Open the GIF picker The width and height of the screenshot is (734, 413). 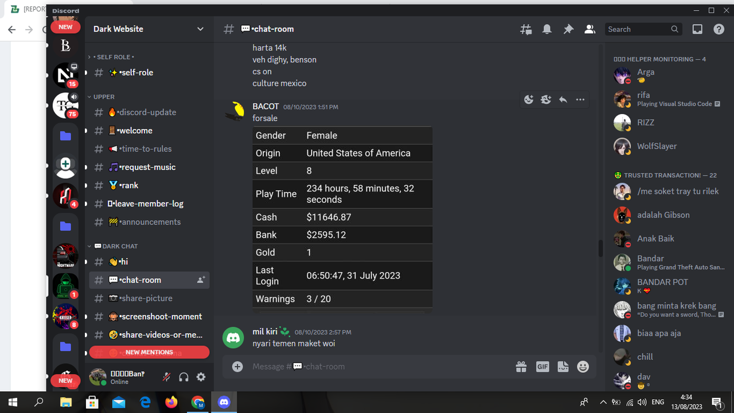coord(542,367)
